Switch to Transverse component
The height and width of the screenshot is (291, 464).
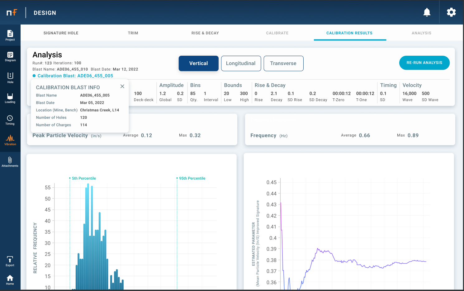283,63
